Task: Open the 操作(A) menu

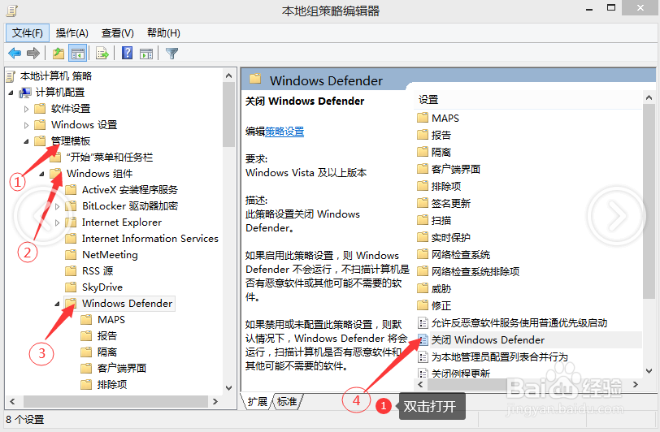Action: coord(72,32)
